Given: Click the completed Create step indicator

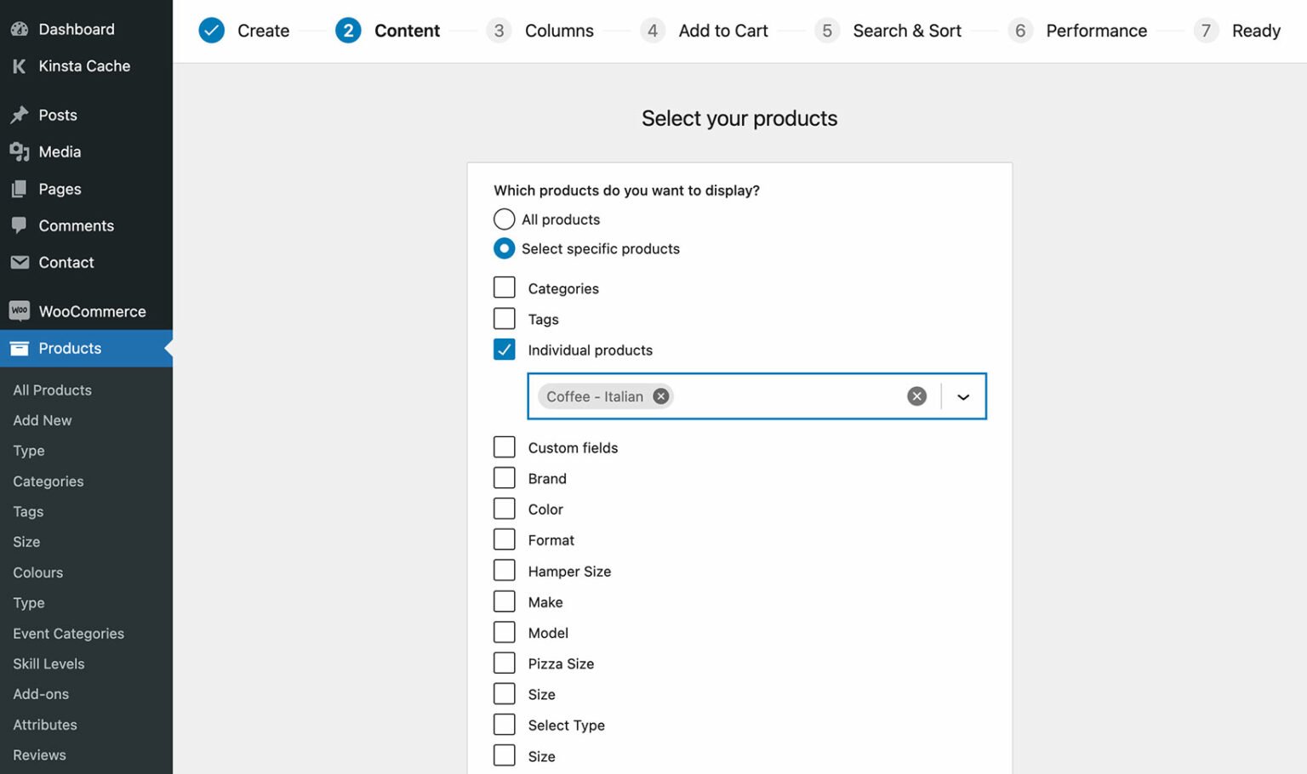Looking at the screenshot, I should point(212,30).
